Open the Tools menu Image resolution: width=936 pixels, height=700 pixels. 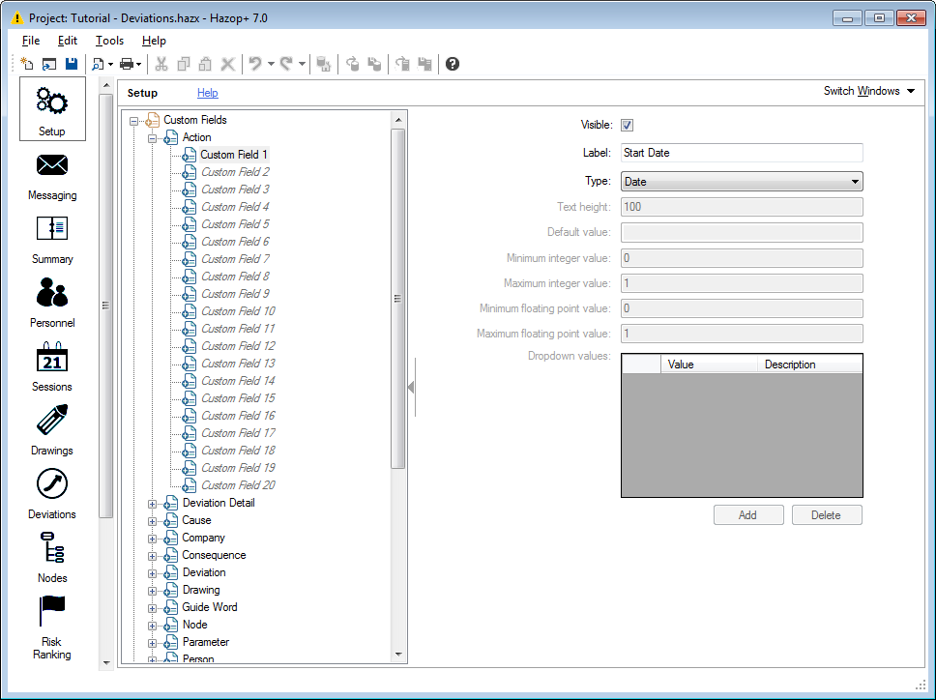click(109, 41)
